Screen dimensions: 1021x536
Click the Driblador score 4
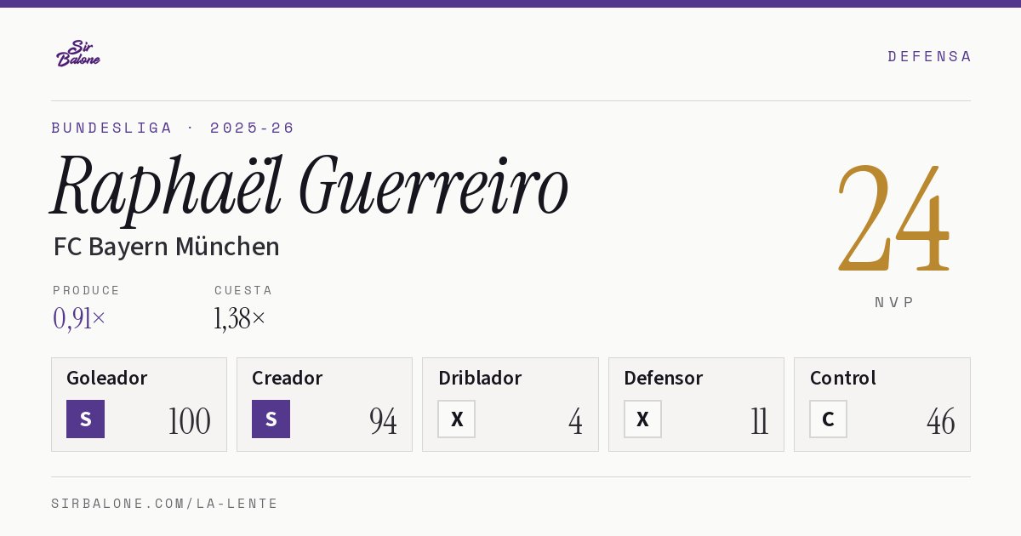(x=576, y=421)
